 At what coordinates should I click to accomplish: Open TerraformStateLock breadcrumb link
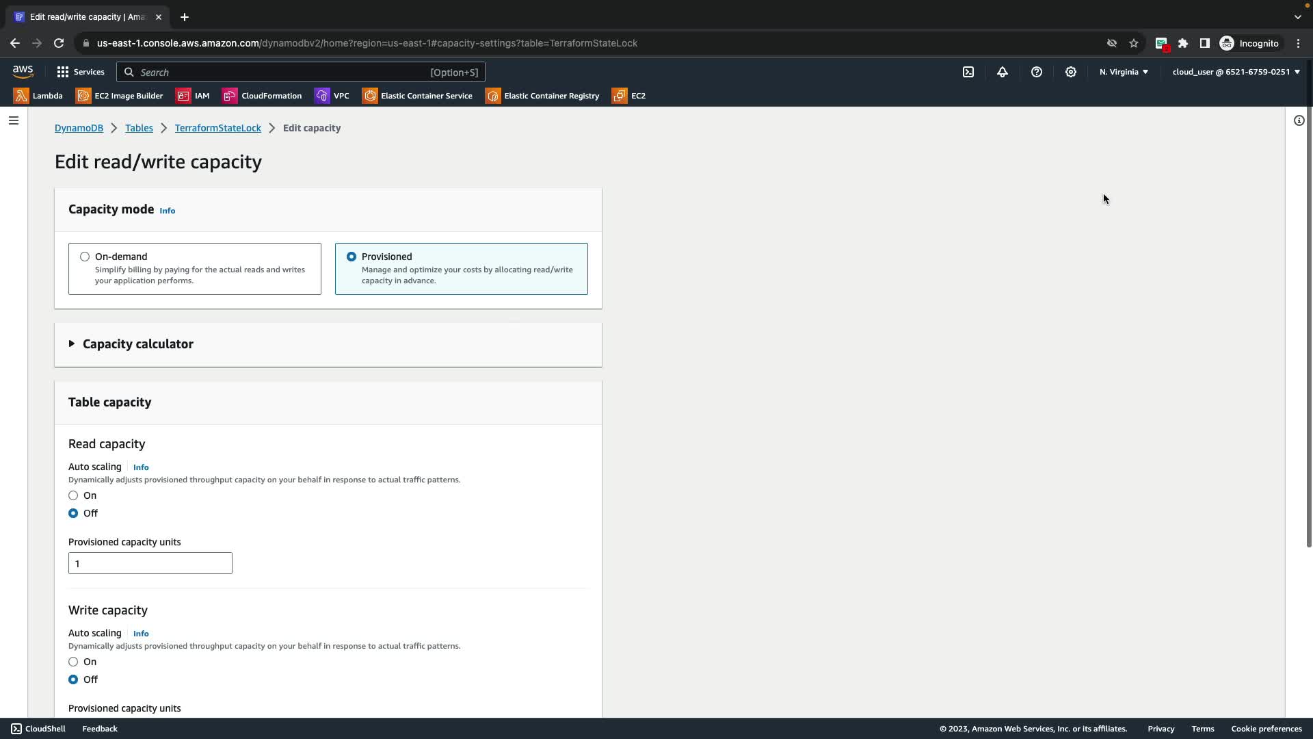coord(217,128)
